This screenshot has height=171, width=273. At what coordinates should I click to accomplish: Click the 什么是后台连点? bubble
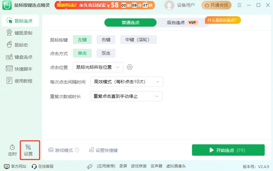(x=223, y=20)
